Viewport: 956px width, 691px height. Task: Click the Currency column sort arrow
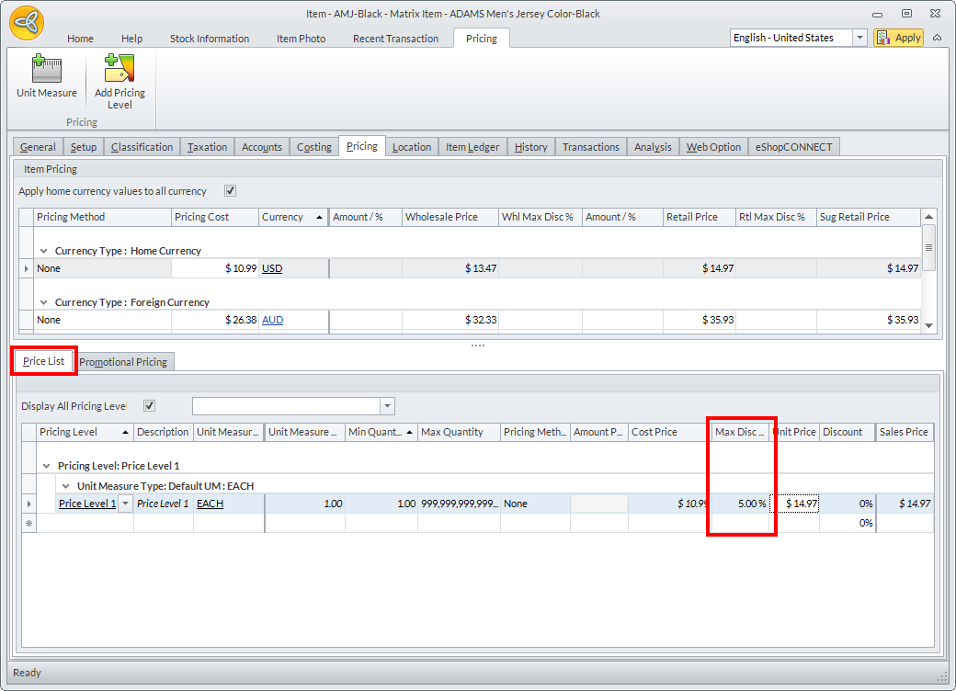pos(320,218)
